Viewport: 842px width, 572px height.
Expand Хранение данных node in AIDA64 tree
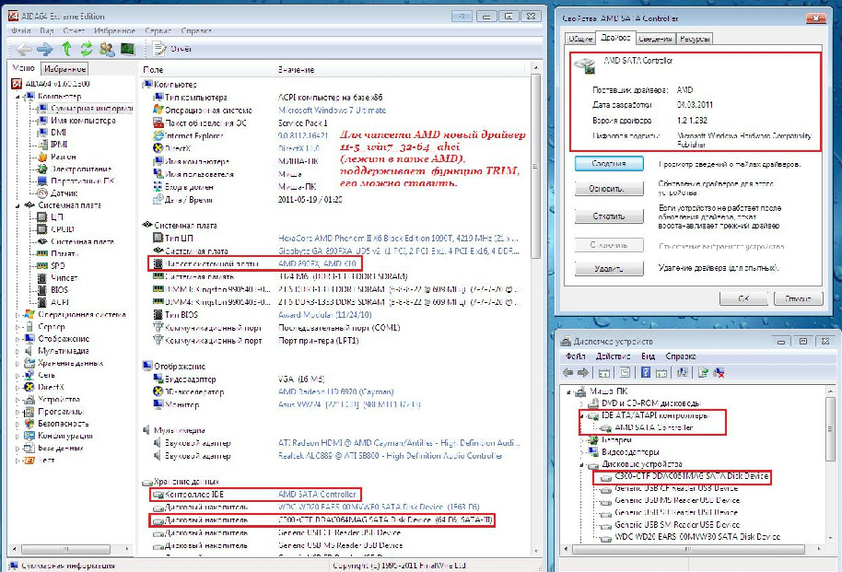pyautogui.click(x=18, y=363)
